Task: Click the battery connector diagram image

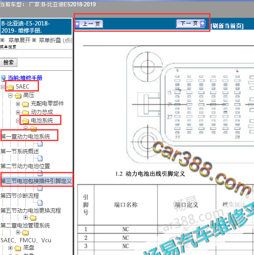Action: pyautogui.click(x=190, y=105)
